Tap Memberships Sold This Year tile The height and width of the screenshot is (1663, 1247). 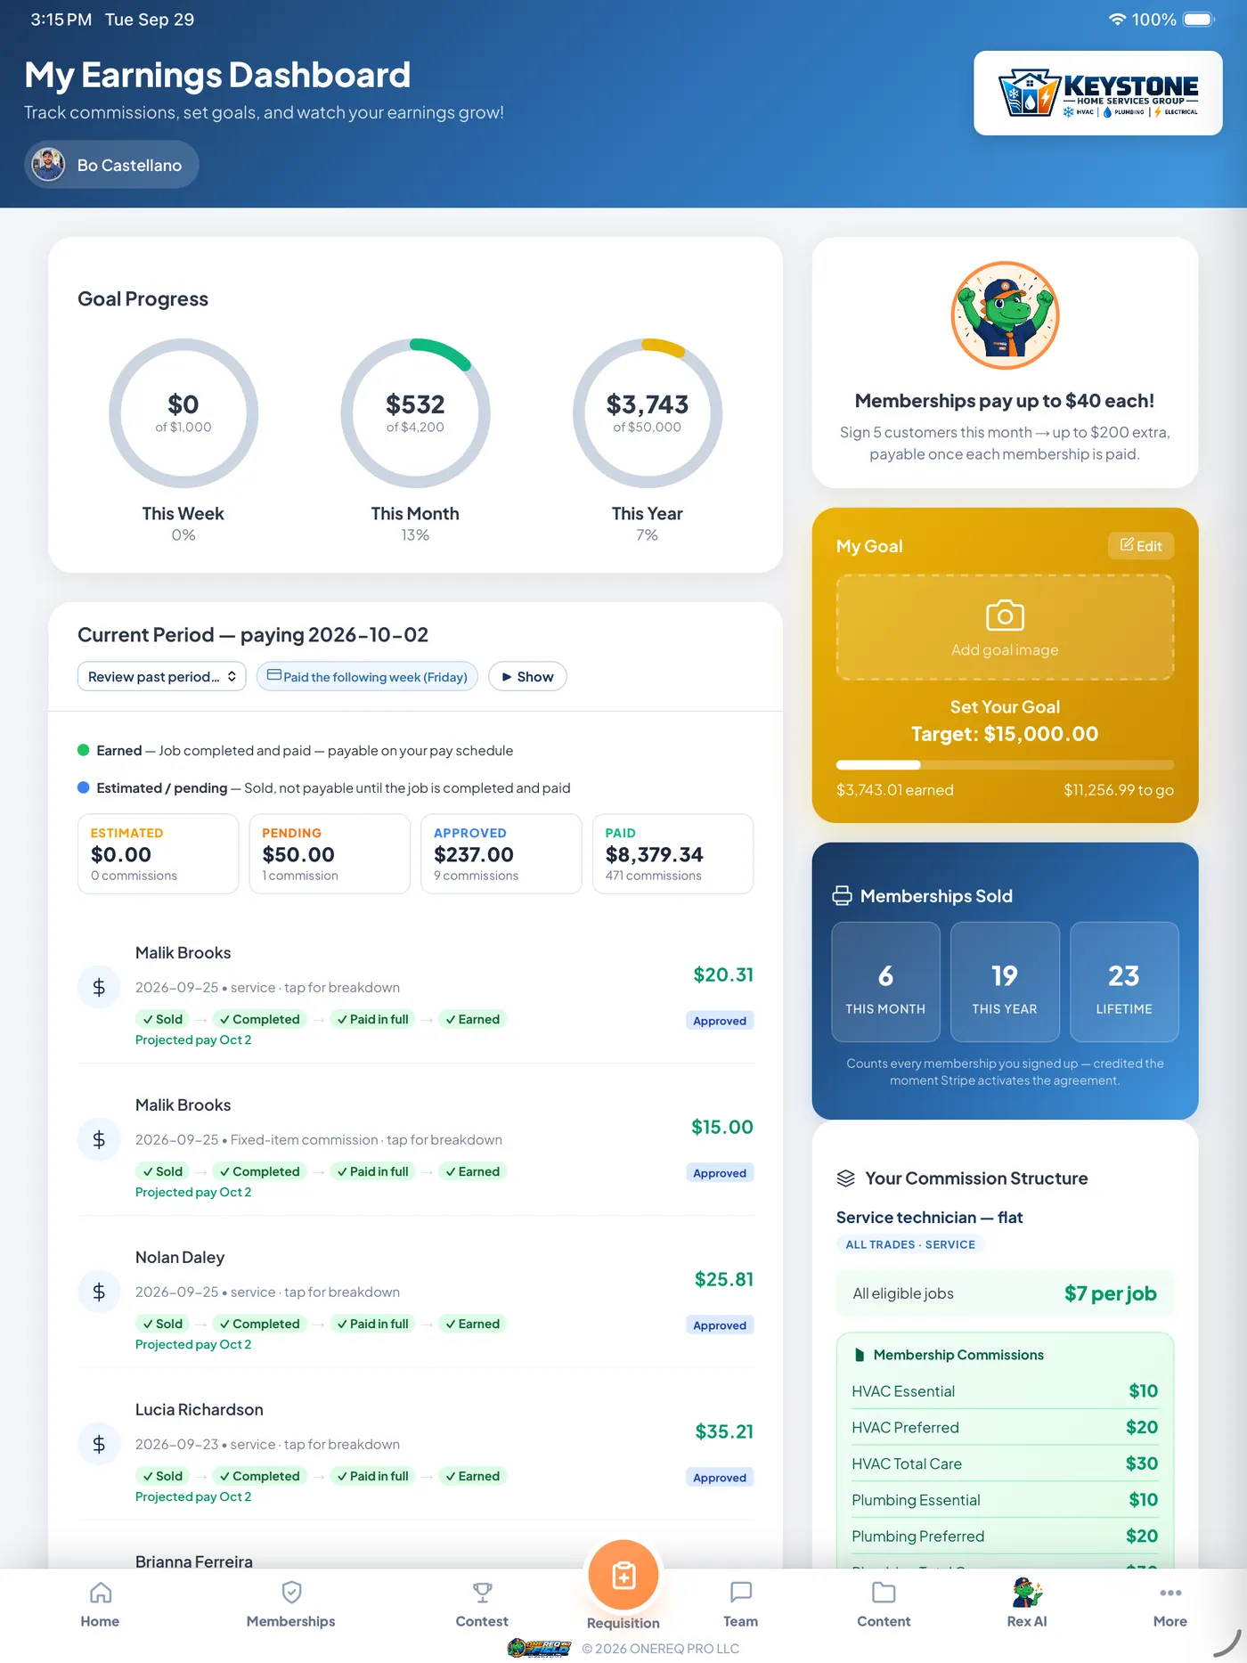click(x=1005, y=982)
